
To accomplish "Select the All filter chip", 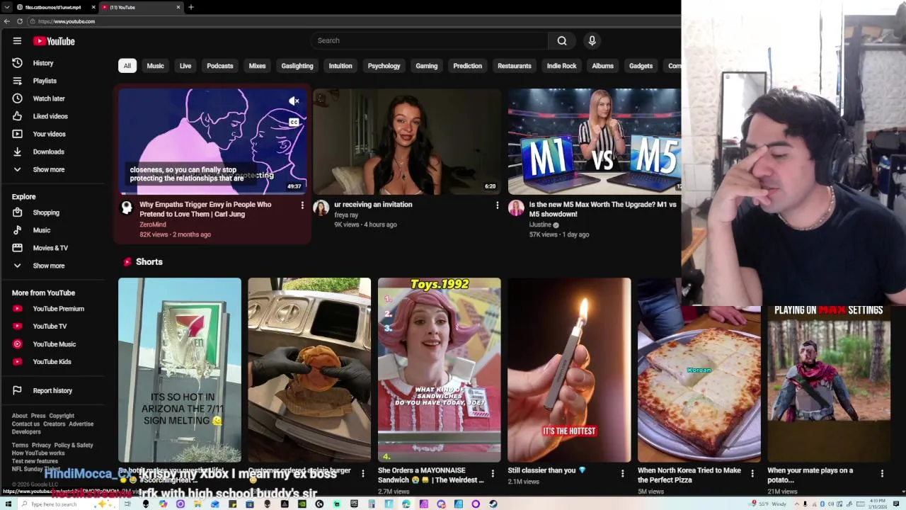I will [127, 66].
